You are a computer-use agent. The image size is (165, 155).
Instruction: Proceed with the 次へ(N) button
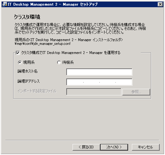[x=114, y=147]
